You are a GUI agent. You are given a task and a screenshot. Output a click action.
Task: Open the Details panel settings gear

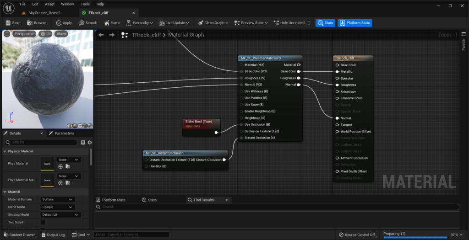click(90, 142)
